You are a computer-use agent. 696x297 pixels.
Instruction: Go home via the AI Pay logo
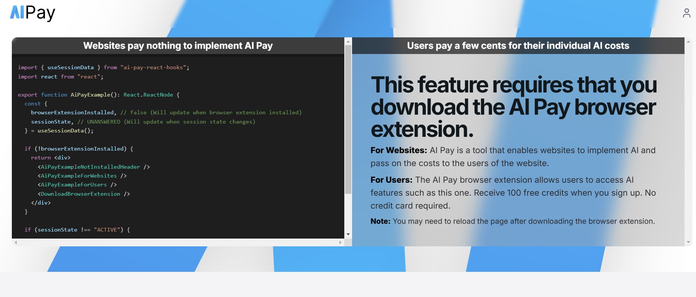(33, 13)
